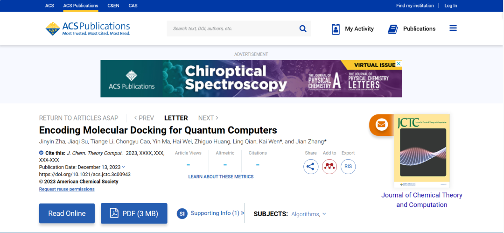
Task: Click Learn About These Metrics
Action: point(221,177)
